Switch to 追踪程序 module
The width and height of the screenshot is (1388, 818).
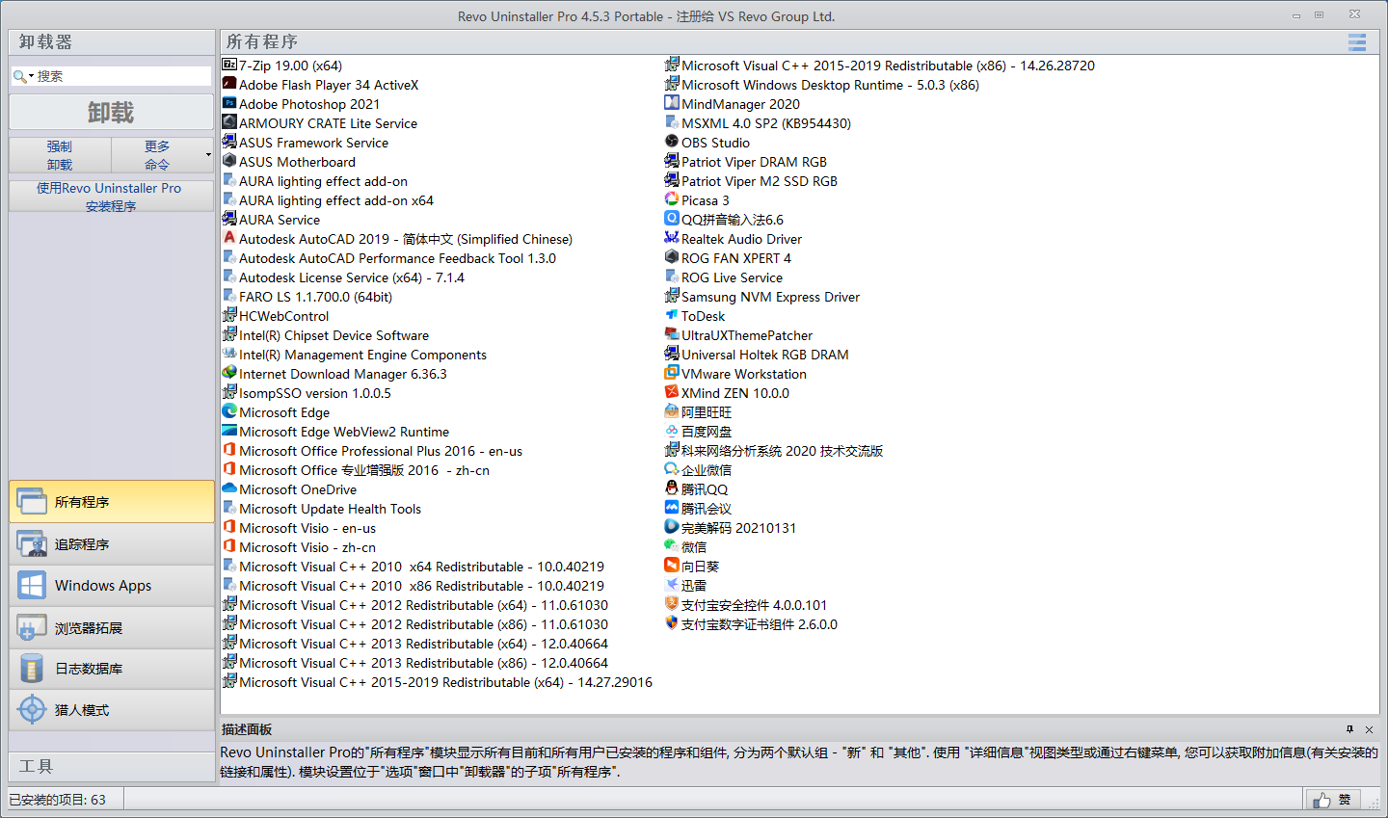pos(112,544)
